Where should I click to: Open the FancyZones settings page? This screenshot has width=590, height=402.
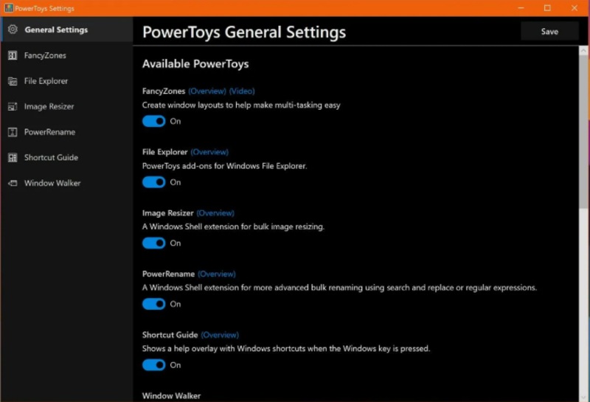coord(44,55)
